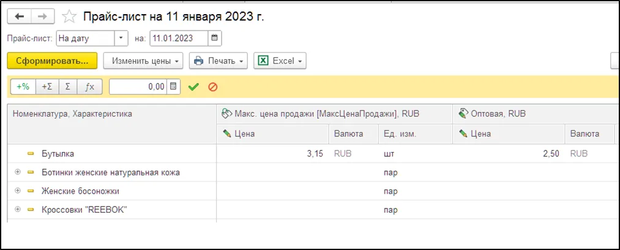This screenshot has width=620, height=250.
Task: Open the calendar date picker
Action: pos(214,39)
